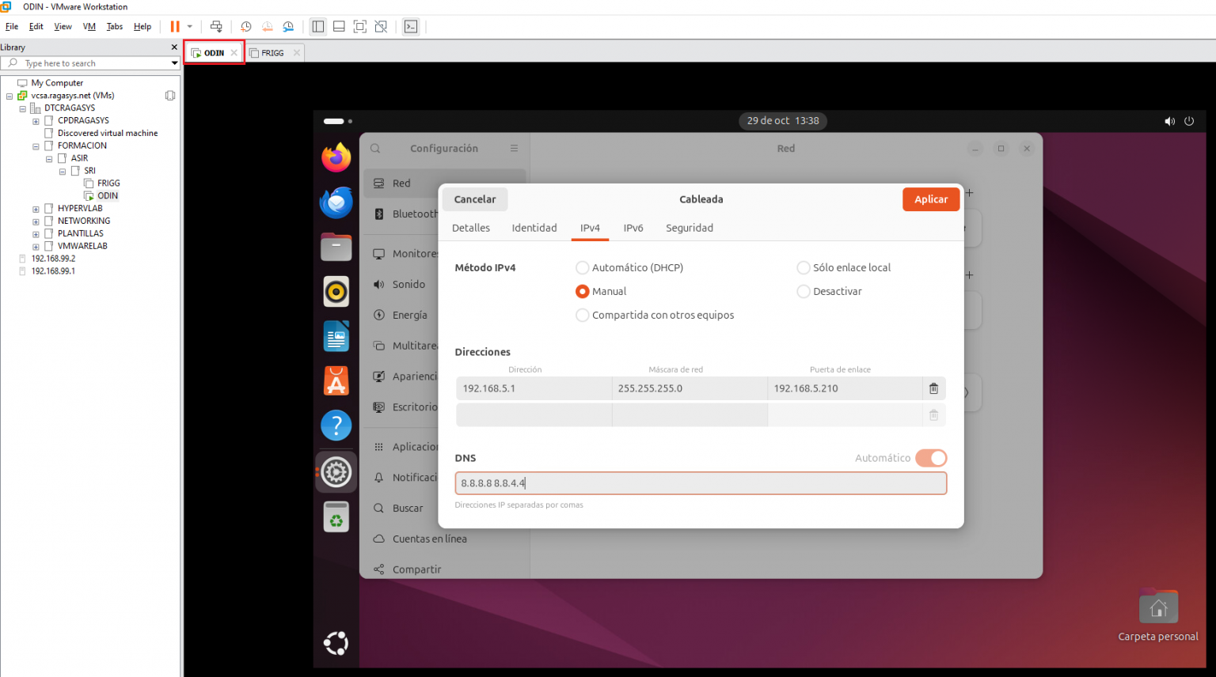Take a snapshot of the VM
1216x677 pixels.
pyautogui.click(x=245, y=26)
